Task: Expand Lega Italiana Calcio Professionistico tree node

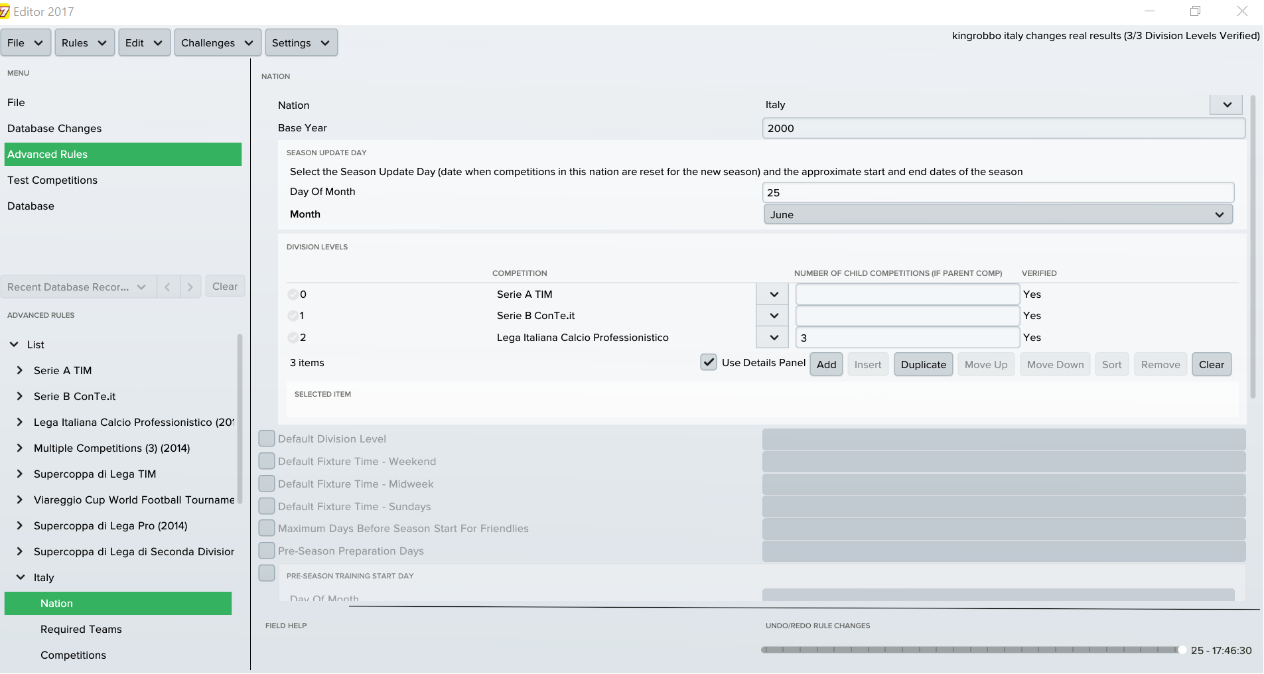Action: 19,422
